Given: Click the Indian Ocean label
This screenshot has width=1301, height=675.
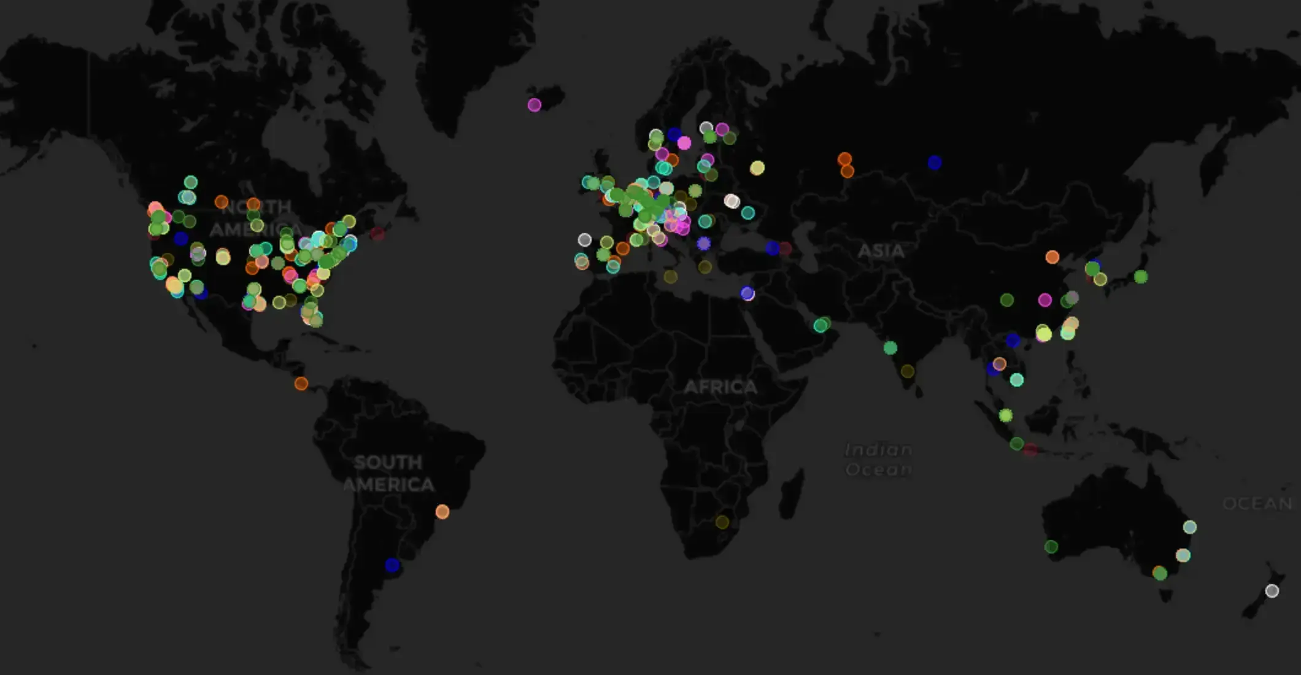Looking at the screenshot, I should (x=878, y=460).
